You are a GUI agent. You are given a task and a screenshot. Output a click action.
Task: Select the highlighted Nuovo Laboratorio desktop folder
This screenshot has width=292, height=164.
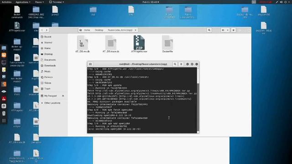188,12
